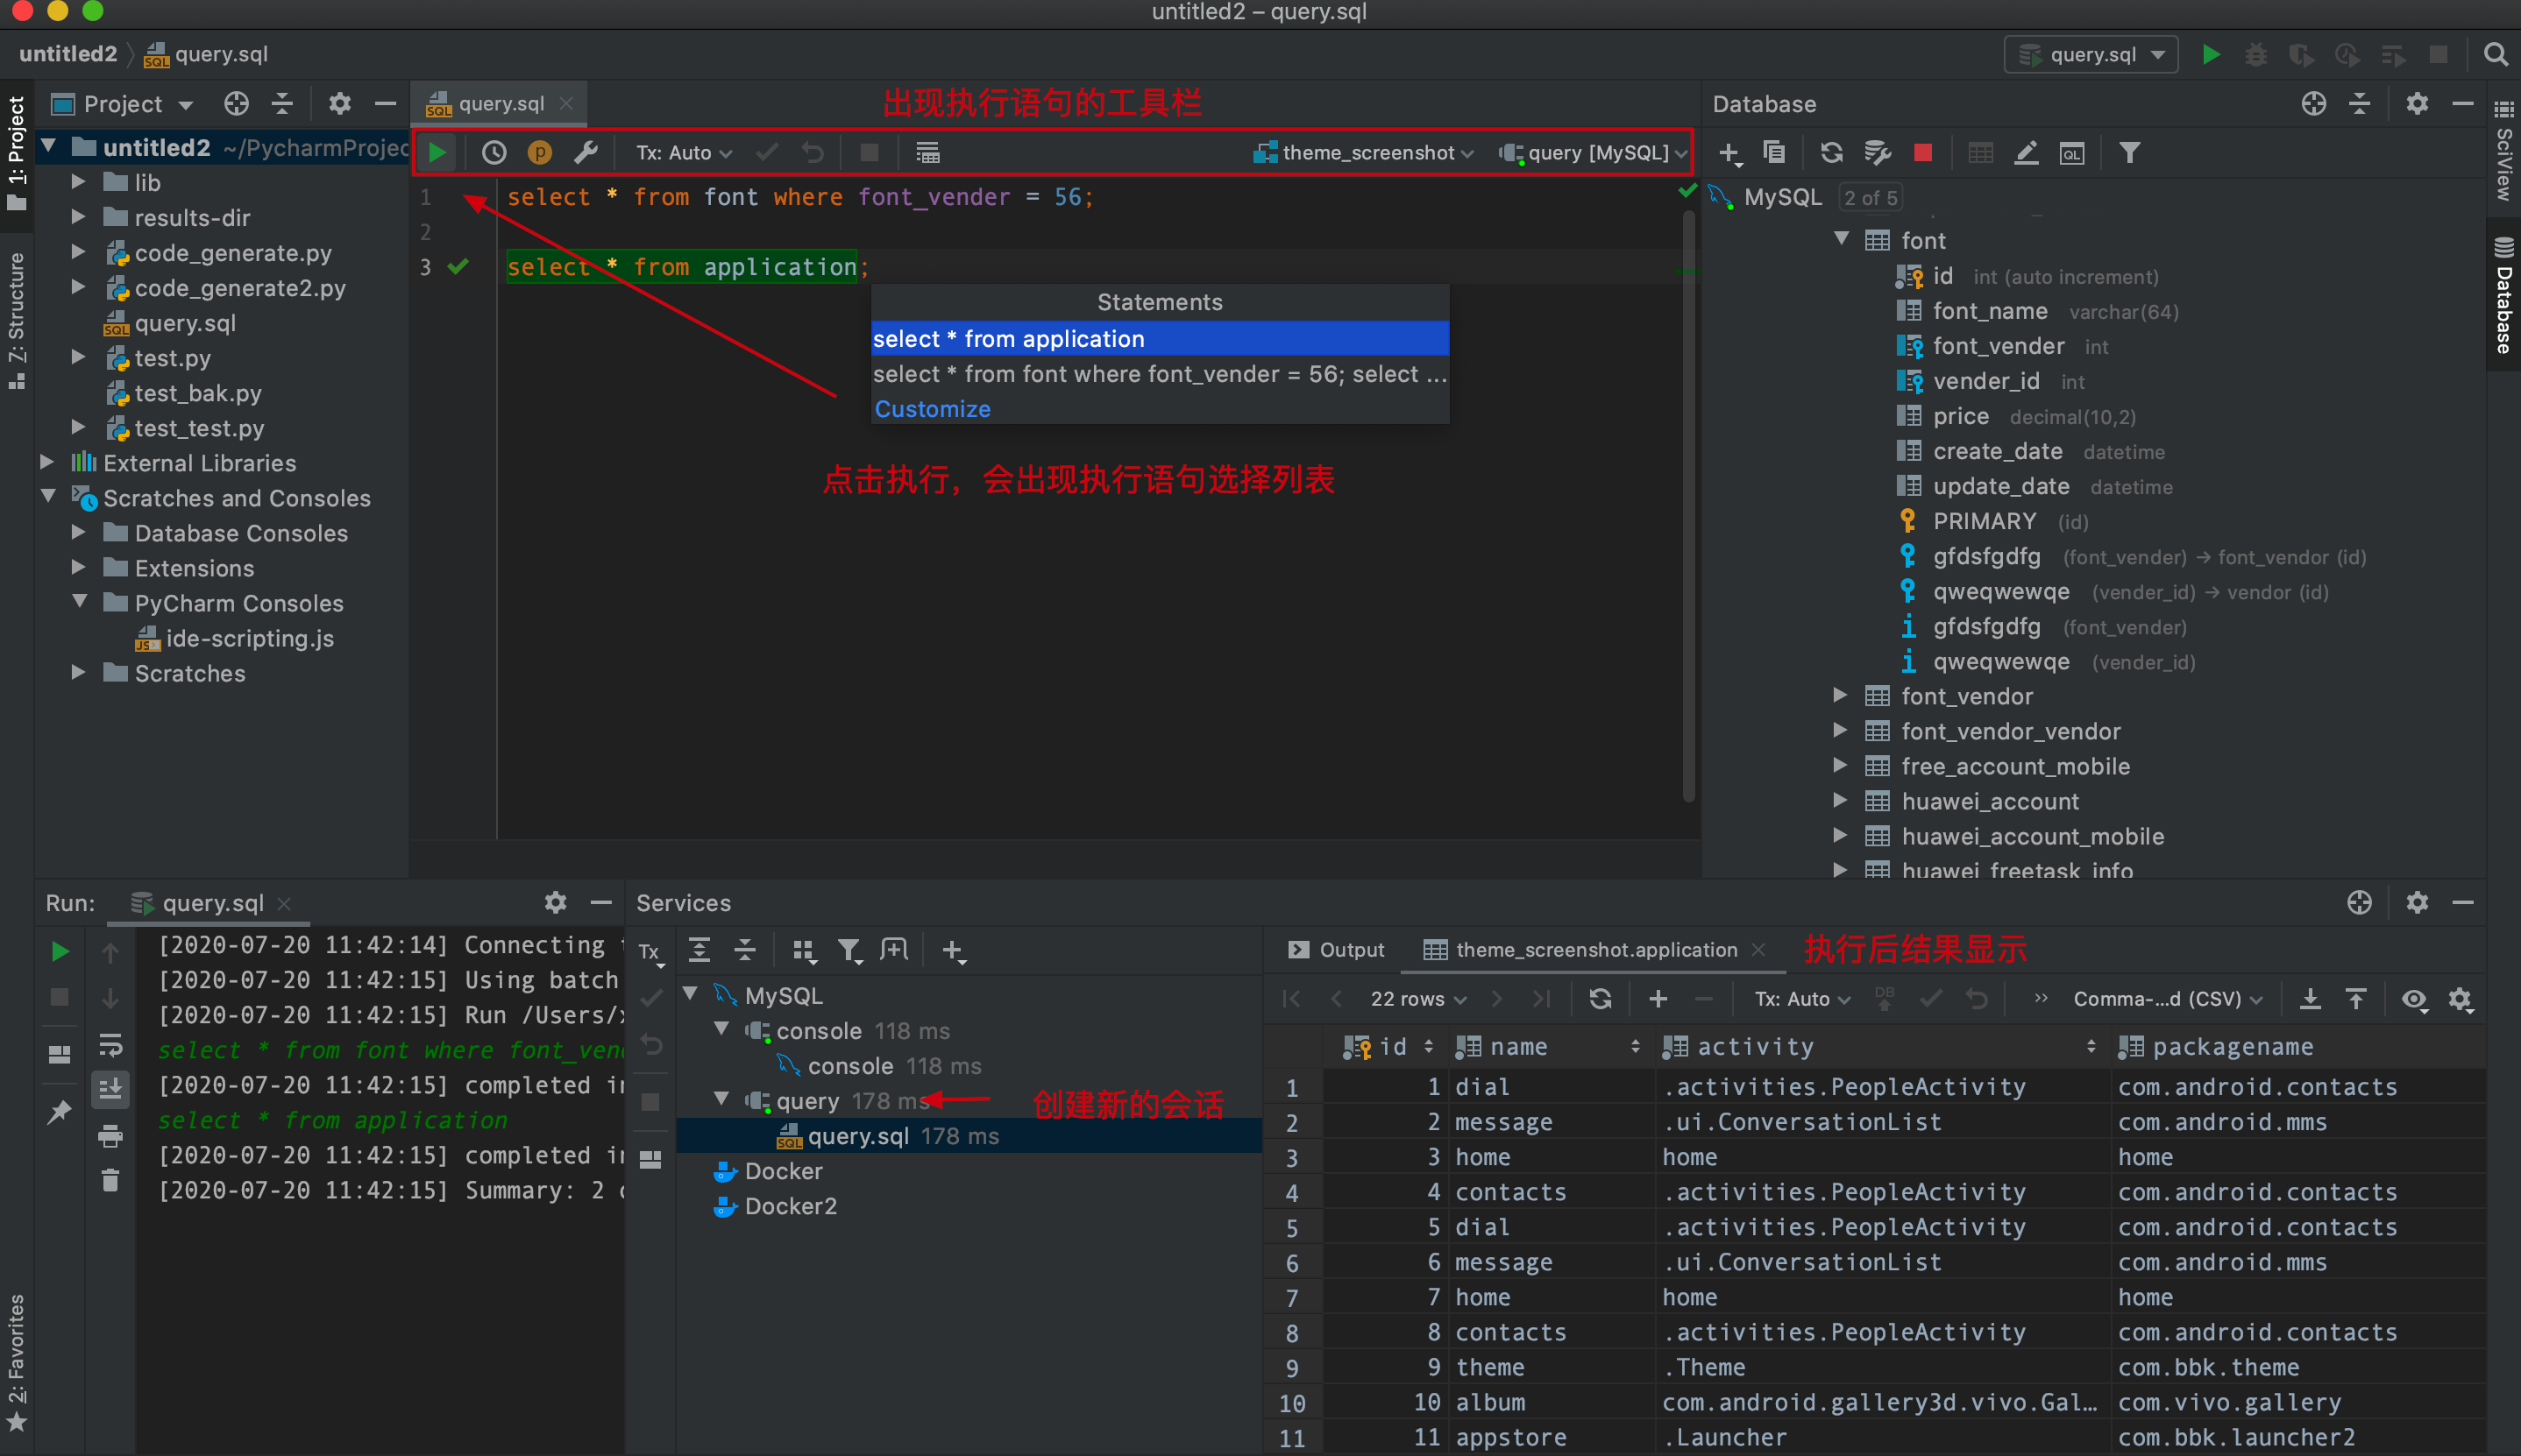Open query console icon in Database toolbar
The image size is (2521, 1456).
pos(2072,153)
